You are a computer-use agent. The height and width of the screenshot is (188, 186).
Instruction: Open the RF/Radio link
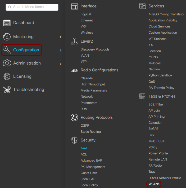155,166
